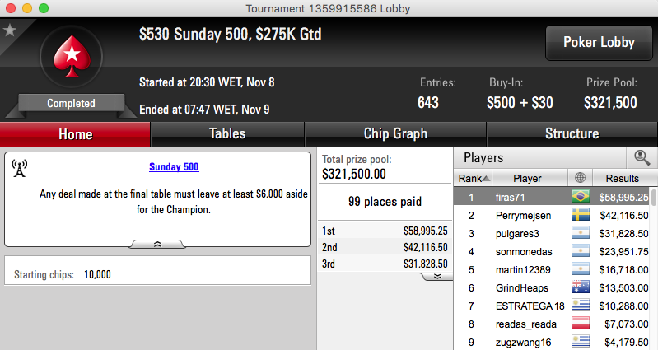Open the Chip Graph tab
This screenshot has width=658, height=350.
click(x=395, y=134)
